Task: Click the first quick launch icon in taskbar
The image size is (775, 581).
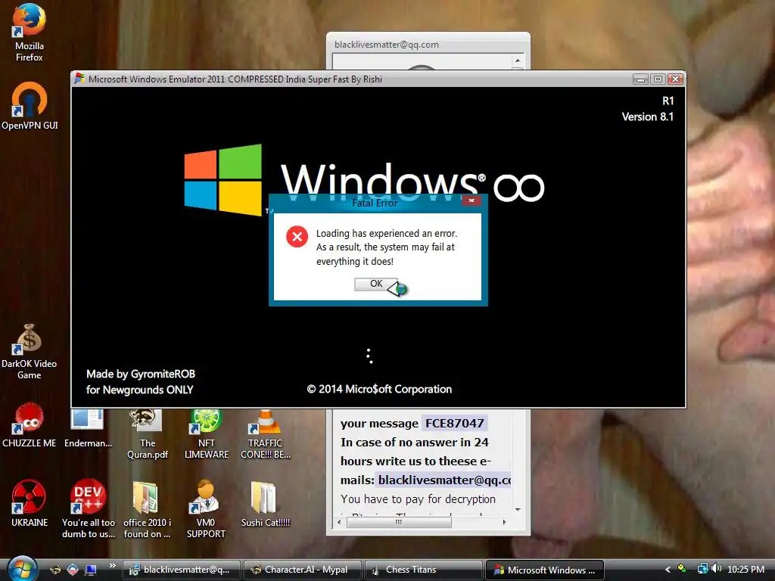Action: 55,570
